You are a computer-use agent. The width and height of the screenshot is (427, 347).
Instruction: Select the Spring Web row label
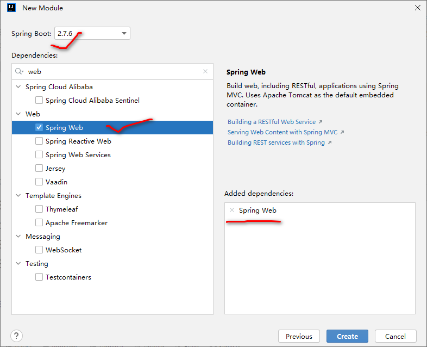click(x=64, y=128)
